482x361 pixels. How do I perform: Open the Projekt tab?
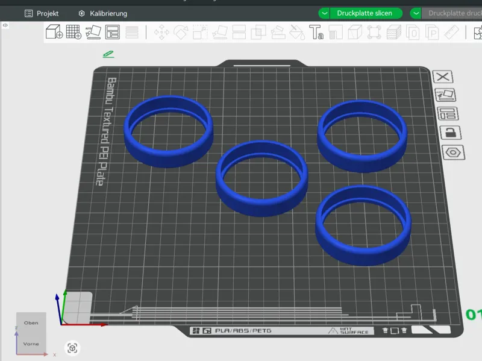pos(42,13)
